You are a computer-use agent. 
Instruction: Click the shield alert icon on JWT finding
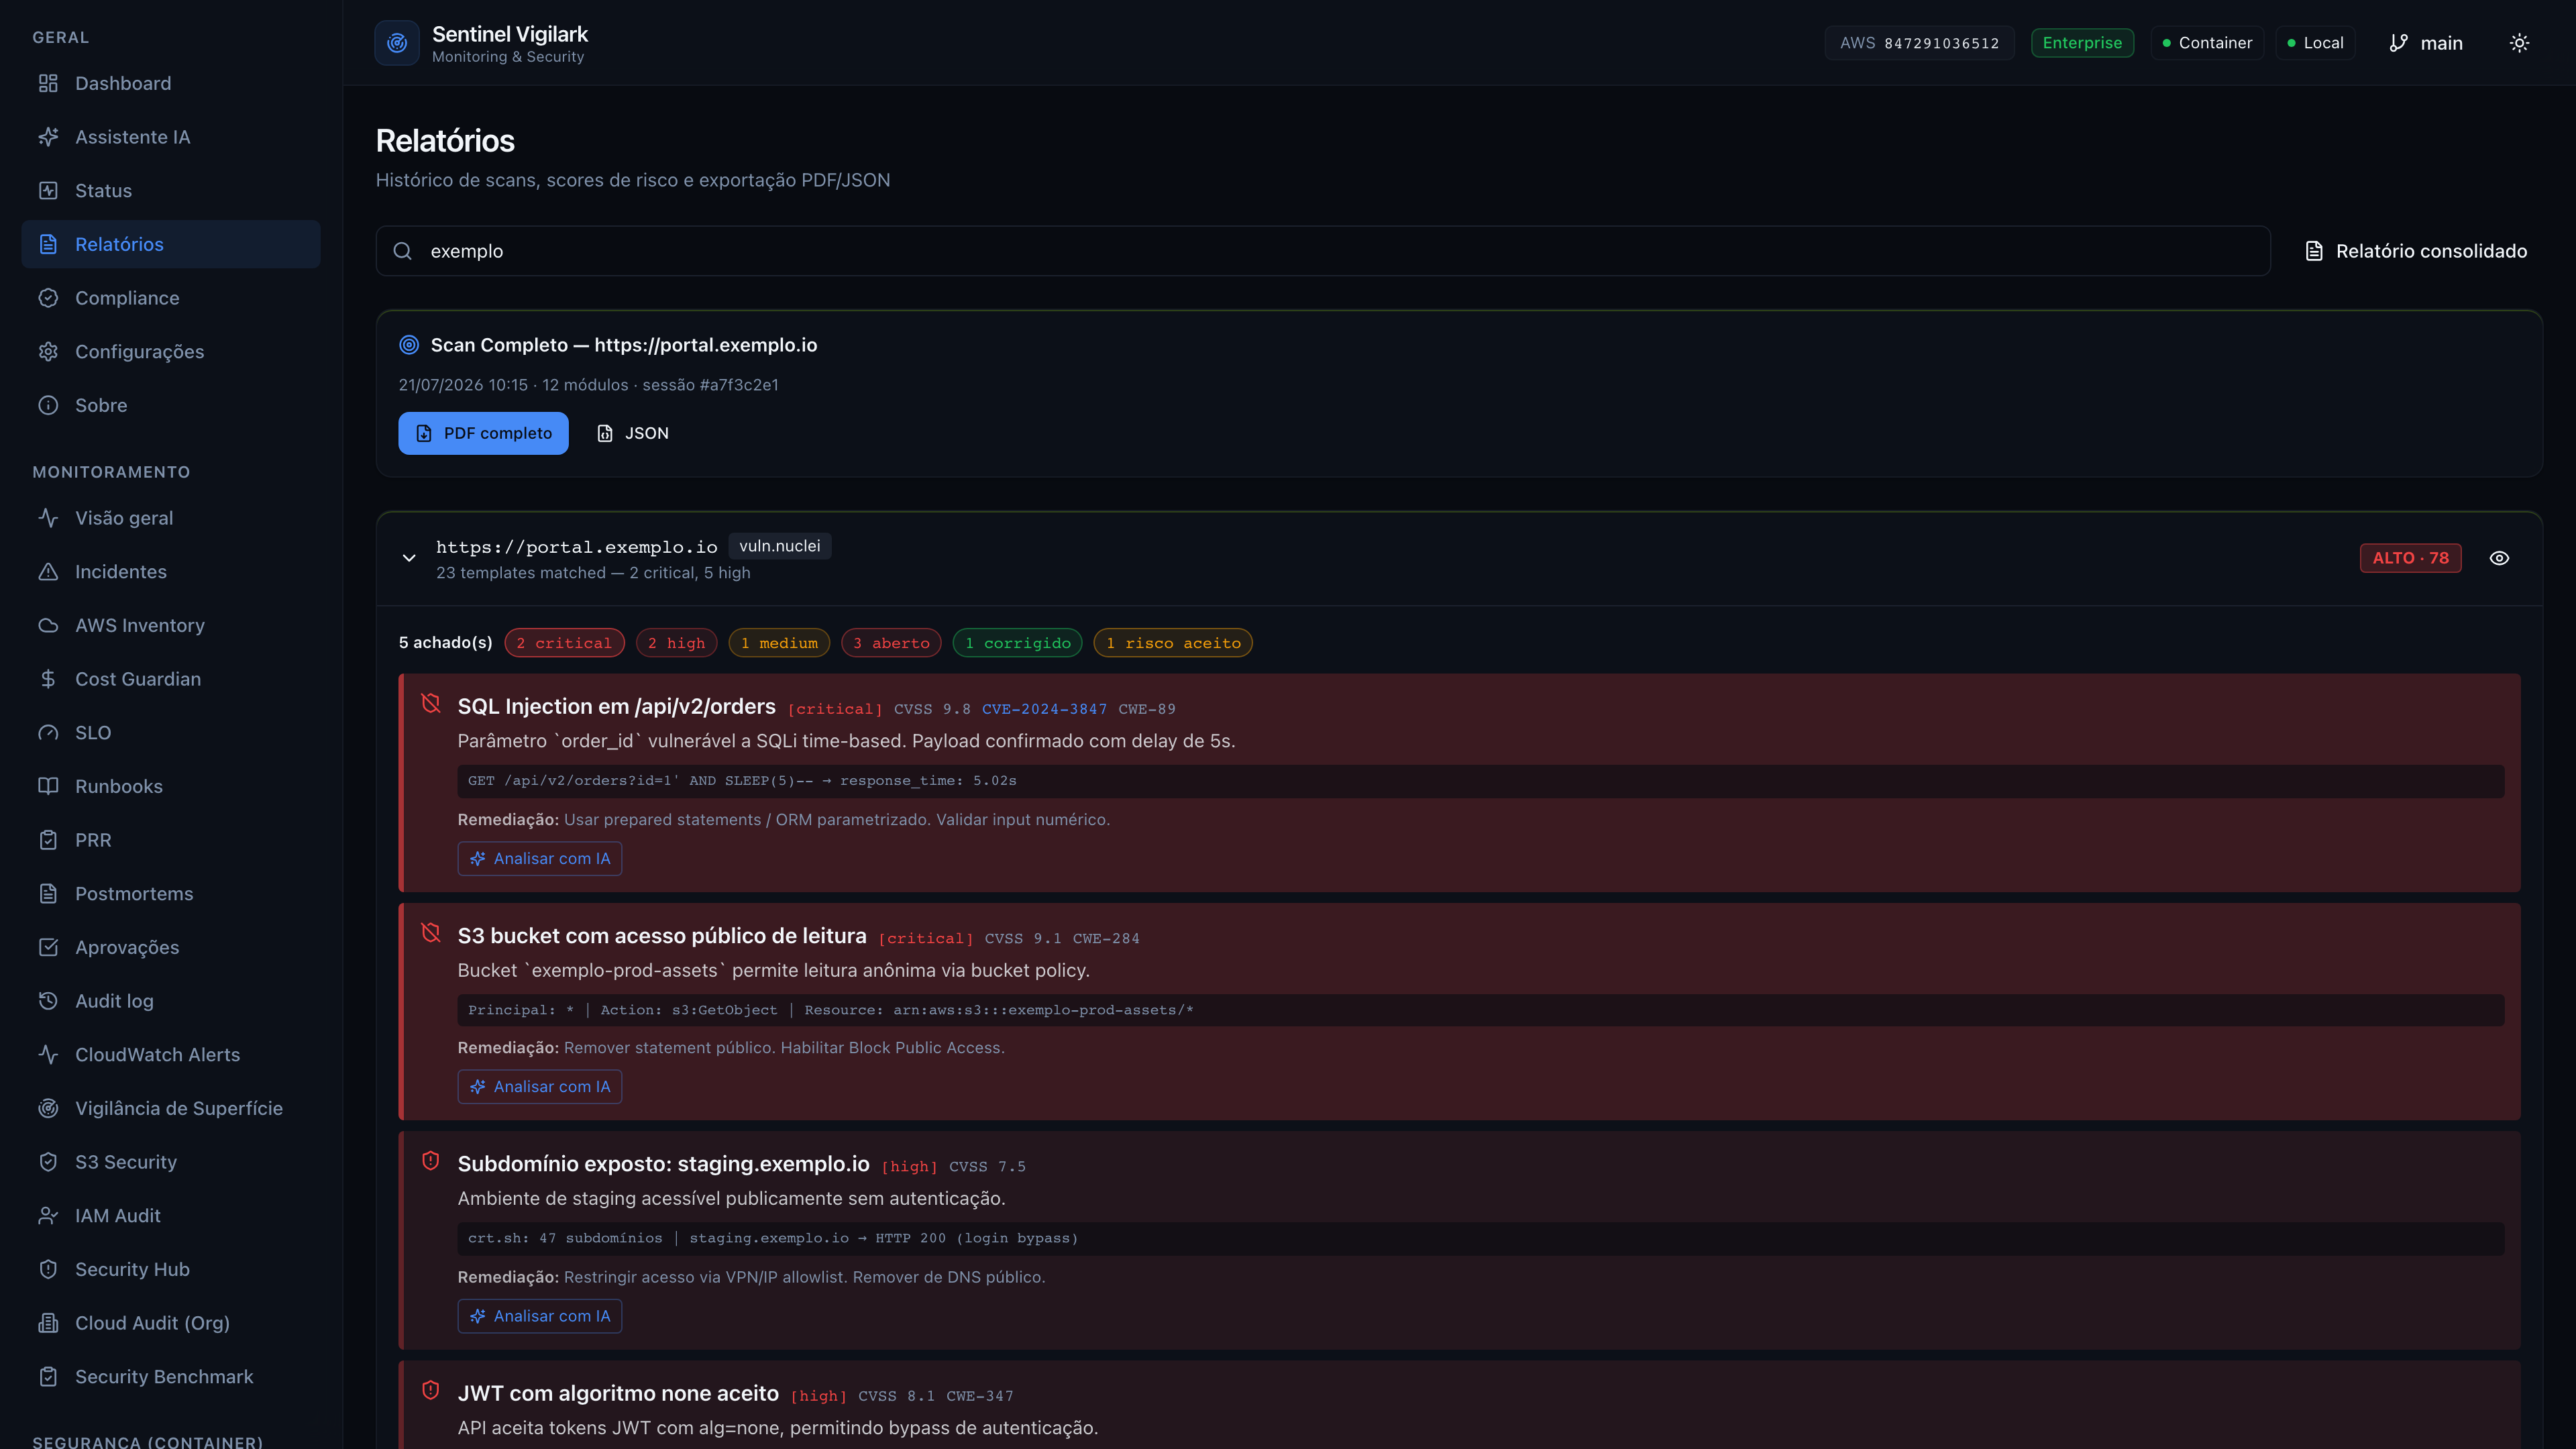(431, 1390)
